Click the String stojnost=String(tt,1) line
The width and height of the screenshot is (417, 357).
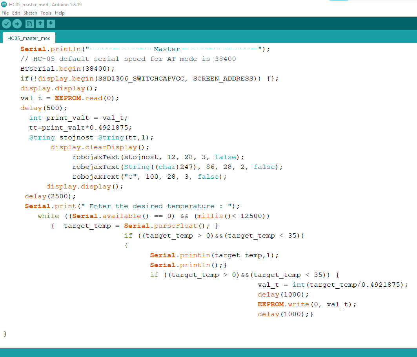[x=91, y=137]
